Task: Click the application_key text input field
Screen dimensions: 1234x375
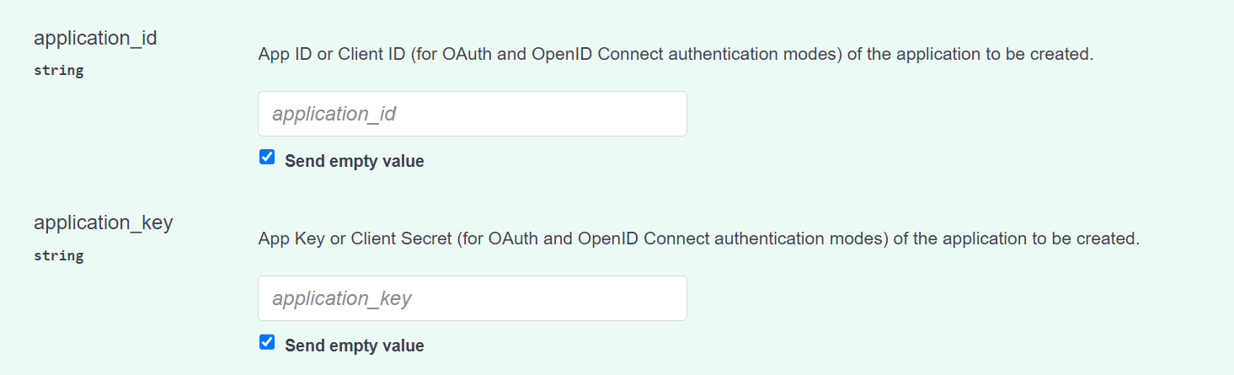Action: (472, 298)
